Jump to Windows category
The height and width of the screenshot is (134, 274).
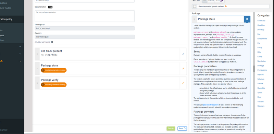261,106
